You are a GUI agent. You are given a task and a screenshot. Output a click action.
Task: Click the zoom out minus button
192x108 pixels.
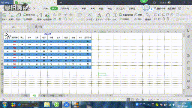click(158, 100)
